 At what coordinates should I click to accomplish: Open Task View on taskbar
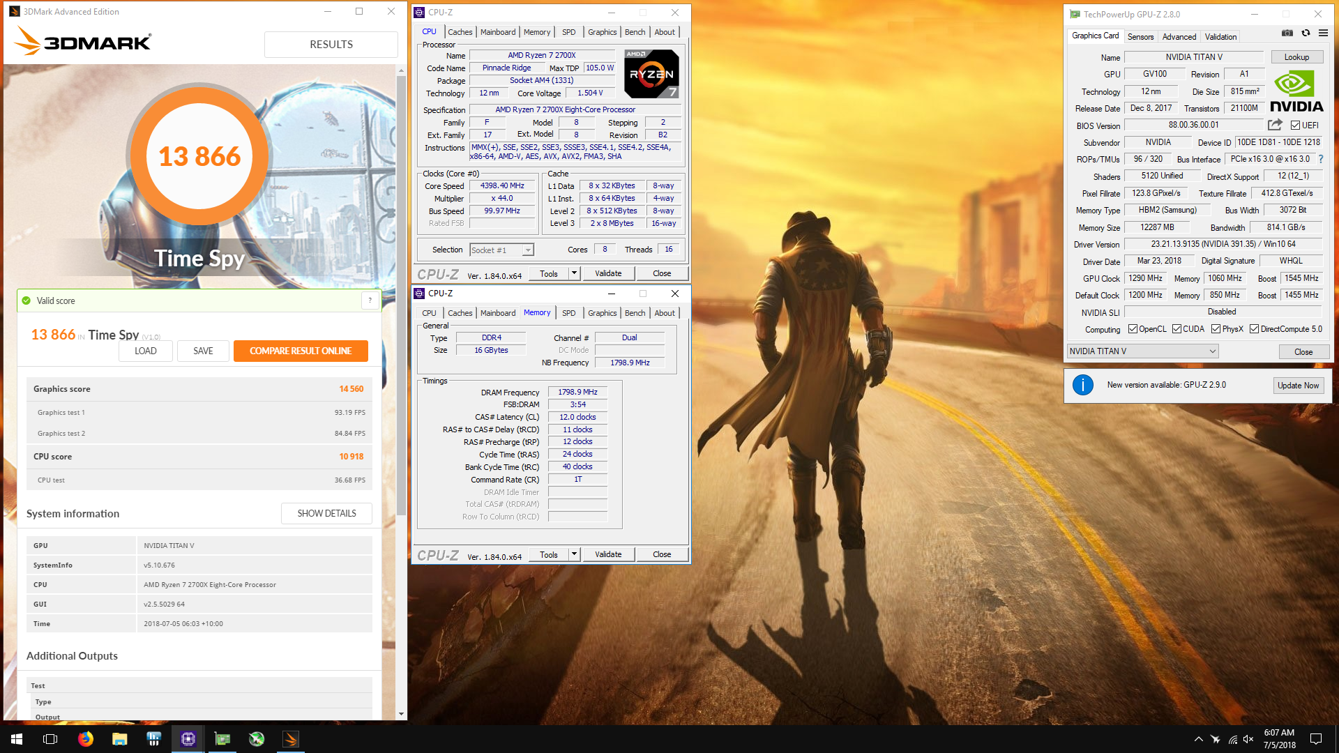[x=50, y=739]
